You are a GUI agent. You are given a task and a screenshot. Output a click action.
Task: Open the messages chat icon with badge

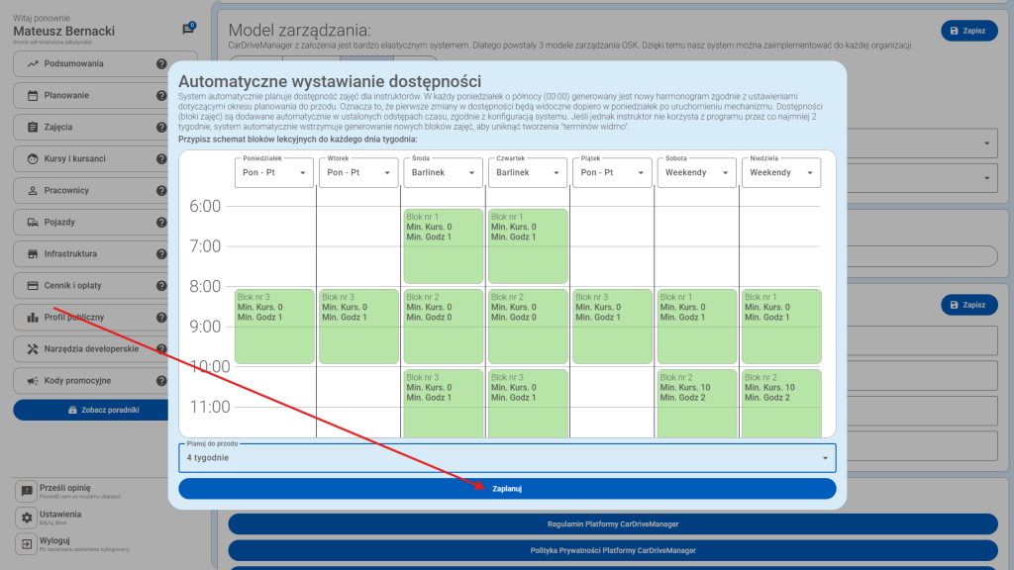click(188, 30)
